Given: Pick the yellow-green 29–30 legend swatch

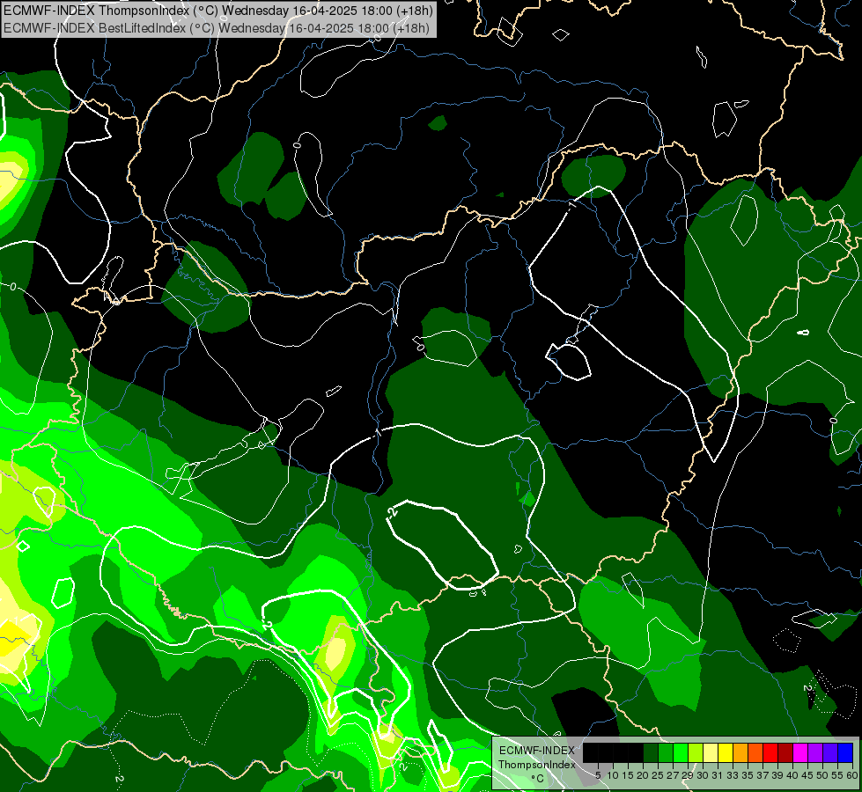Looking at the screenshot, I should (696, 752).
